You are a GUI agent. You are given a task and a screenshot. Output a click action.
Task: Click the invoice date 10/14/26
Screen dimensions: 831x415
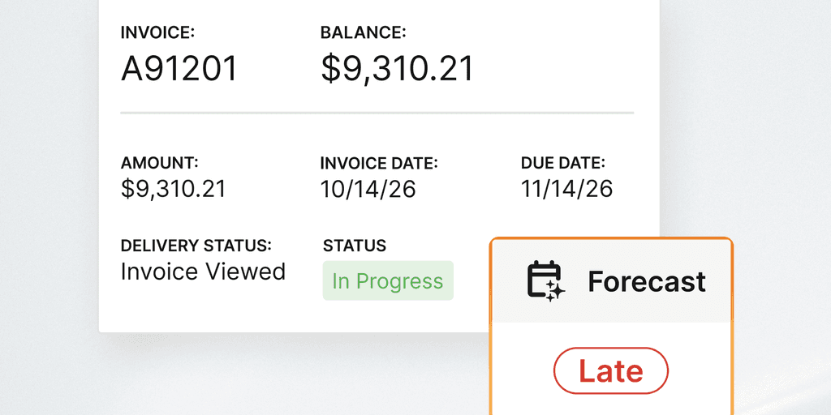tap(368, 190)
